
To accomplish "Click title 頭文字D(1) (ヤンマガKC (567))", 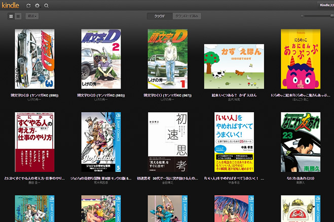I will tap(168, 96).
